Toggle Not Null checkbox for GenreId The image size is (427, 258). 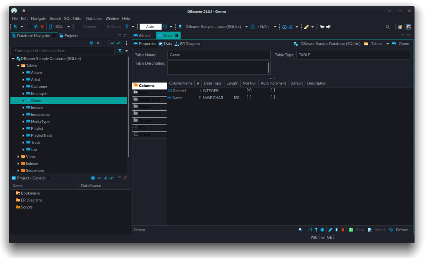click(249, 90)
